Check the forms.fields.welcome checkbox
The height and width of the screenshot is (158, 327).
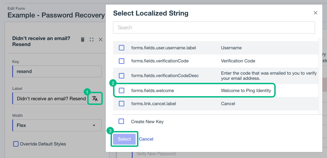tap(122, 90)
